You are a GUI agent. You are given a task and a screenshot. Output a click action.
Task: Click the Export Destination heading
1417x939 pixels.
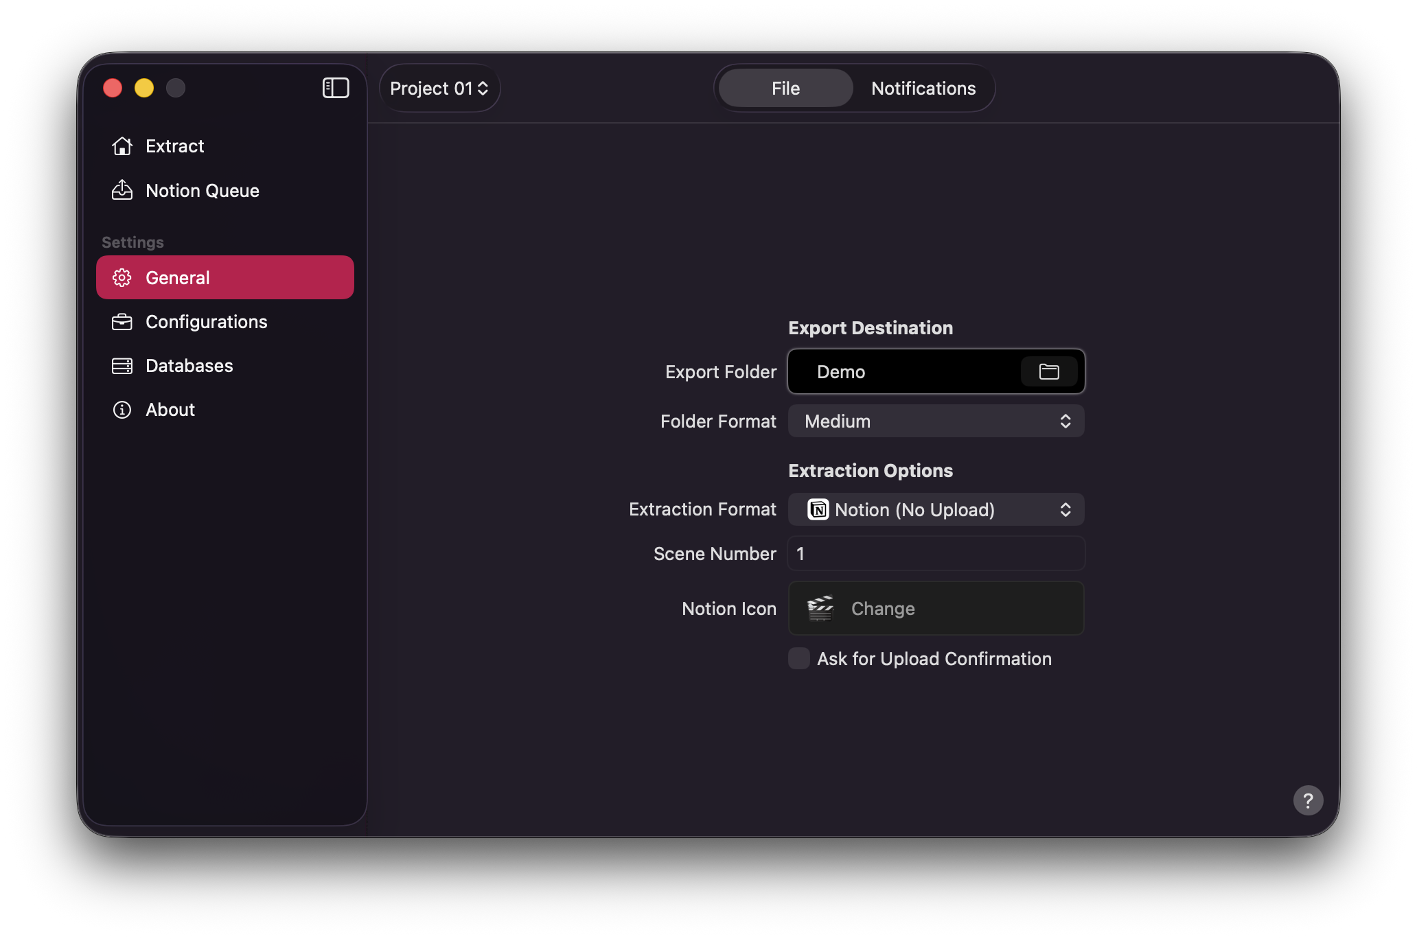tap(871, 327)
